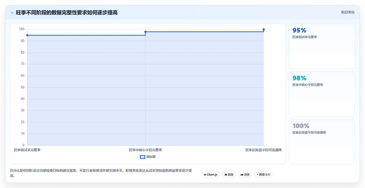Select the 数据卡片 tag button
Screen dimensions: 365x188
tap(264, 175)
